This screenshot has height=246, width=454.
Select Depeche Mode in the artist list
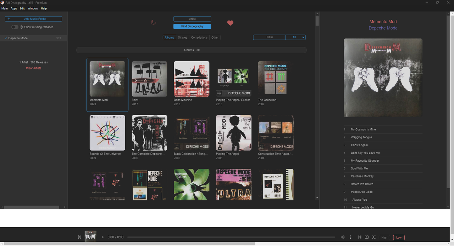click(x=33, y=38)
